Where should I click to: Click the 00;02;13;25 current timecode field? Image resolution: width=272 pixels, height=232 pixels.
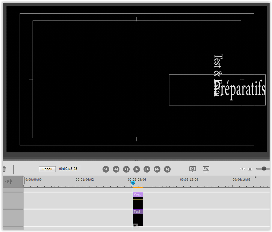(68, 169)
